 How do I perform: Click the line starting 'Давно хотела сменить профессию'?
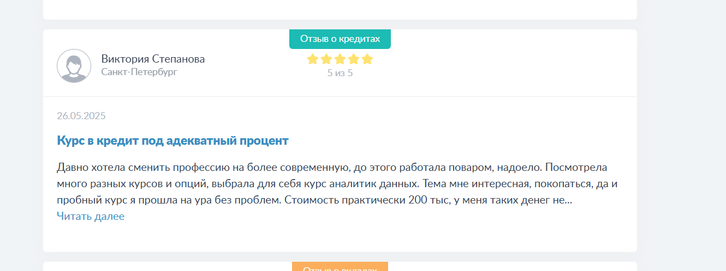point(332,167)
